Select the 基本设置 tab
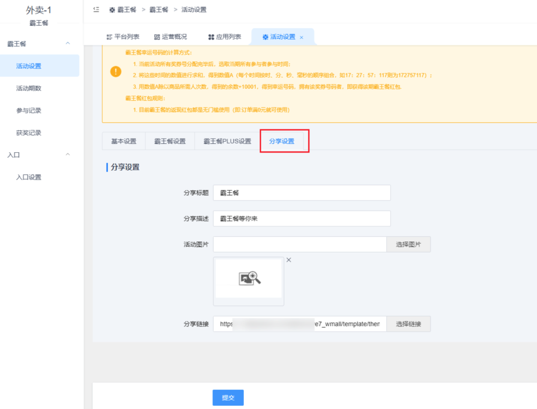 [x=124, y=141]
